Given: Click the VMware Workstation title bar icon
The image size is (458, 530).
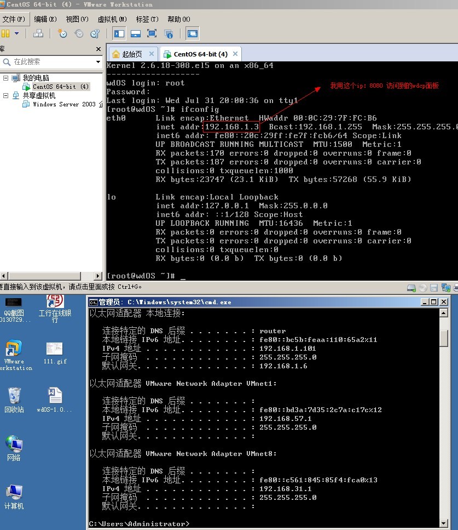Looking at the screenshot, I should (2, 4).
